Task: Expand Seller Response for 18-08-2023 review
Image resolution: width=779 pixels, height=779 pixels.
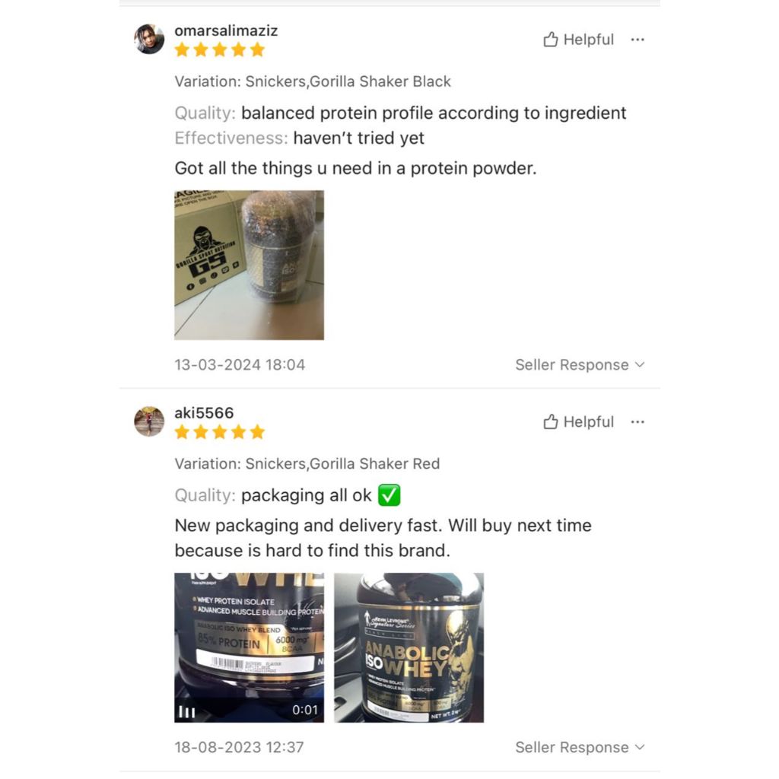Action: tap(580, 747)
